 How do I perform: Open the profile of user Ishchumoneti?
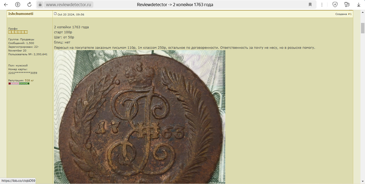21,14
